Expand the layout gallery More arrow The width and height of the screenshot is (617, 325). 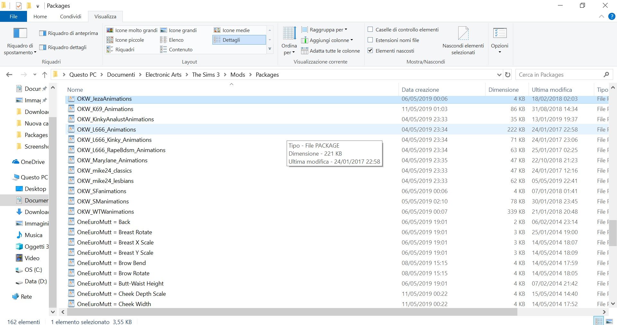[270, 49]
